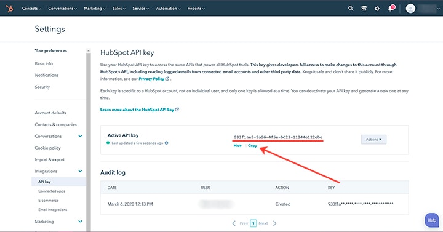The image size is (443, 232).
Task: Click the Prev pagination link
Action: [x=244, y=223]
